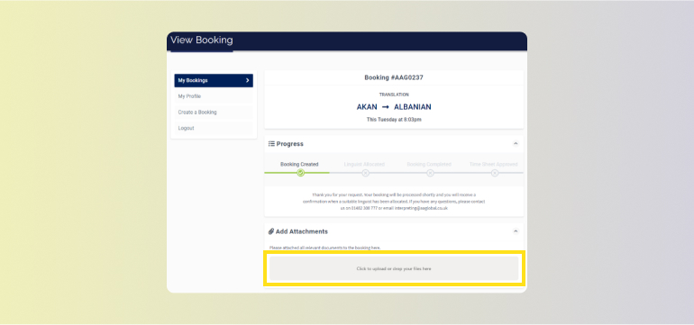Screen dimensions: 694x325
Task: Click the Booking Created step label
Action: [x=299, y=164]
